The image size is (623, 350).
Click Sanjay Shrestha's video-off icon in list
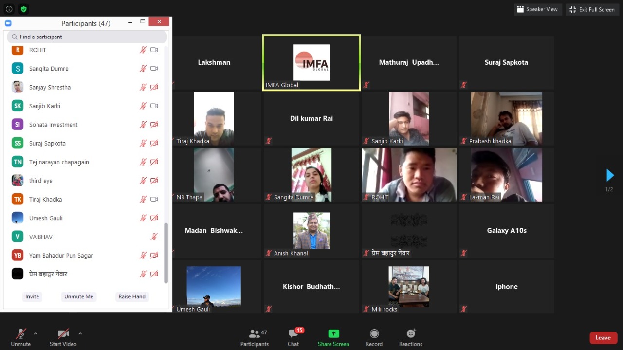[154, 87]
